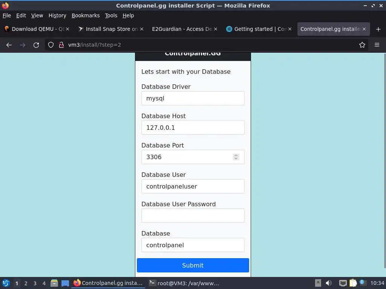Click the 'Database Port' label
The image size is (386, 289).
(x=162, y=146)
